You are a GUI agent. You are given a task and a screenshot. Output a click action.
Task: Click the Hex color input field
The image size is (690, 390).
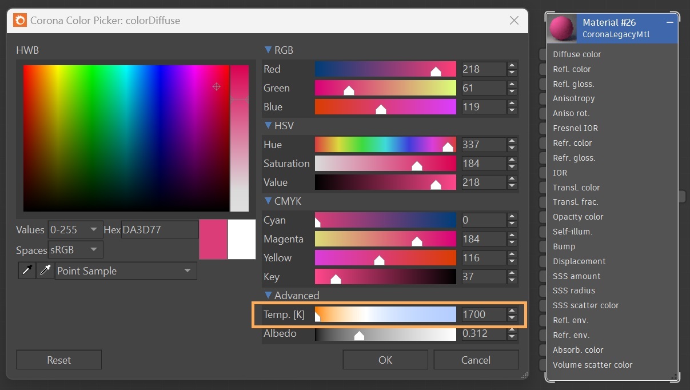point(159,230)
